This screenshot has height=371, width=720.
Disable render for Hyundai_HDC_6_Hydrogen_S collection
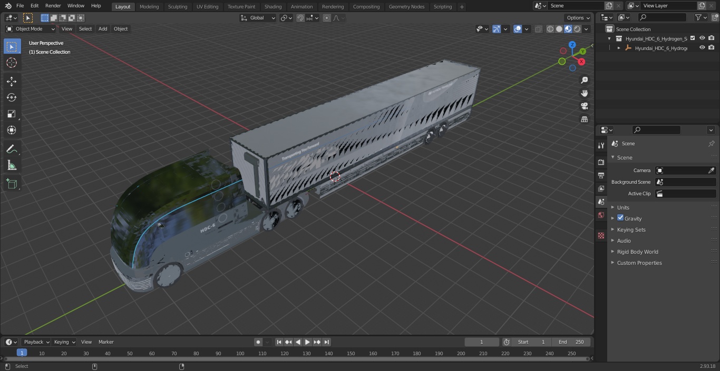[712, 38]
